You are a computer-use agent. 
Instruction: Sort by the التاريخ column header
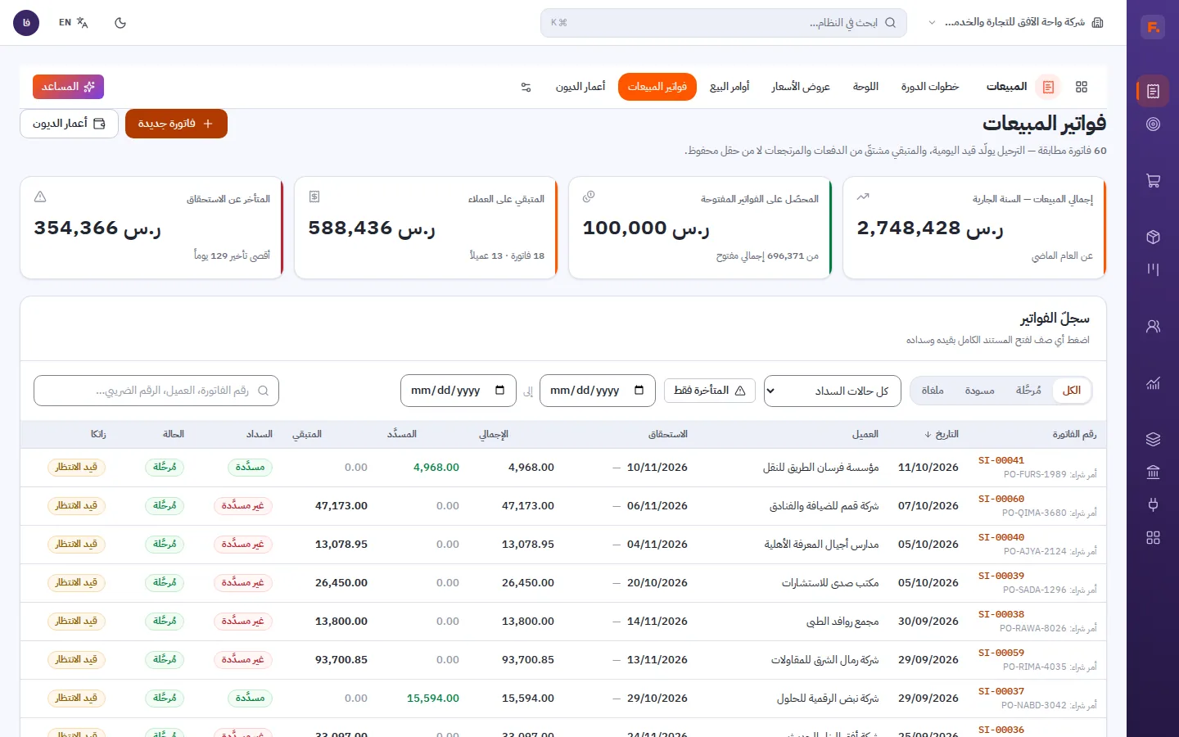[942, 434]
